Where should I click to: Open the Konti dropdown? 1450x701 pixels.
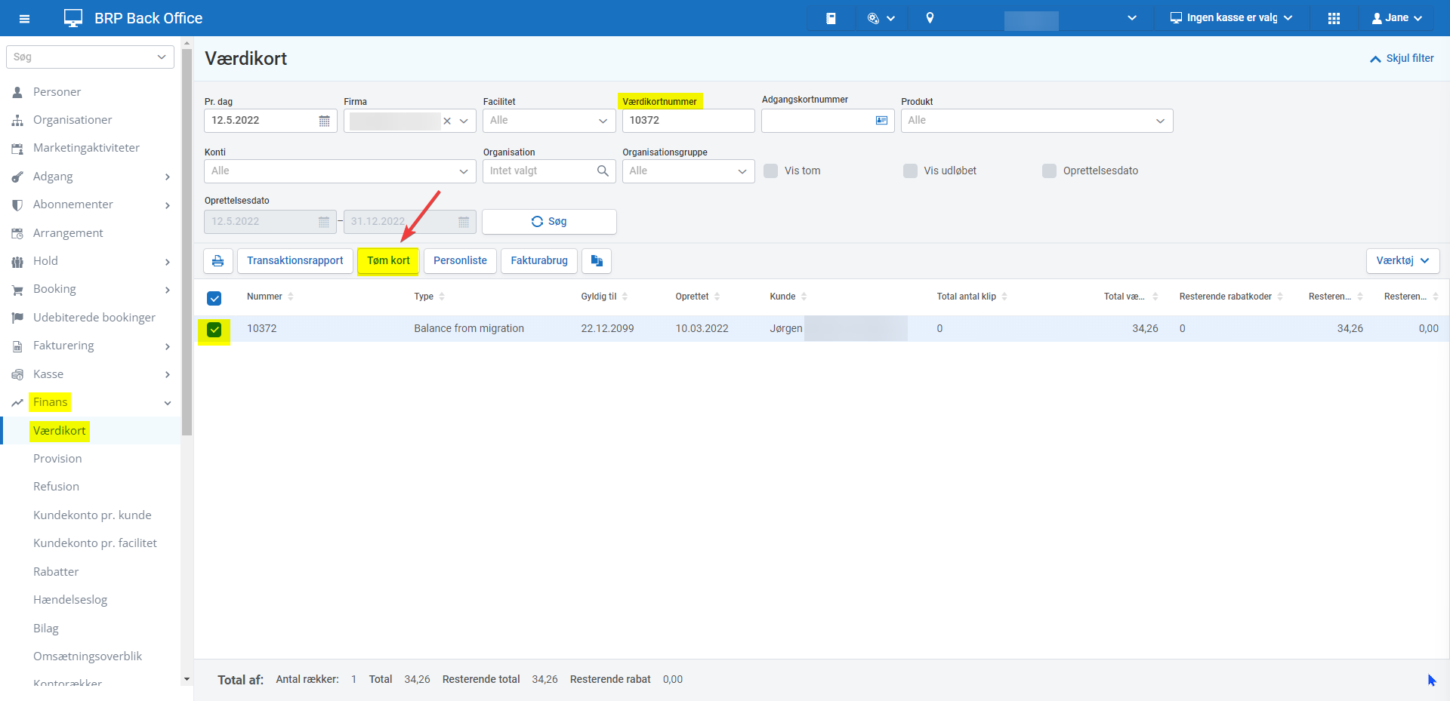340,171
